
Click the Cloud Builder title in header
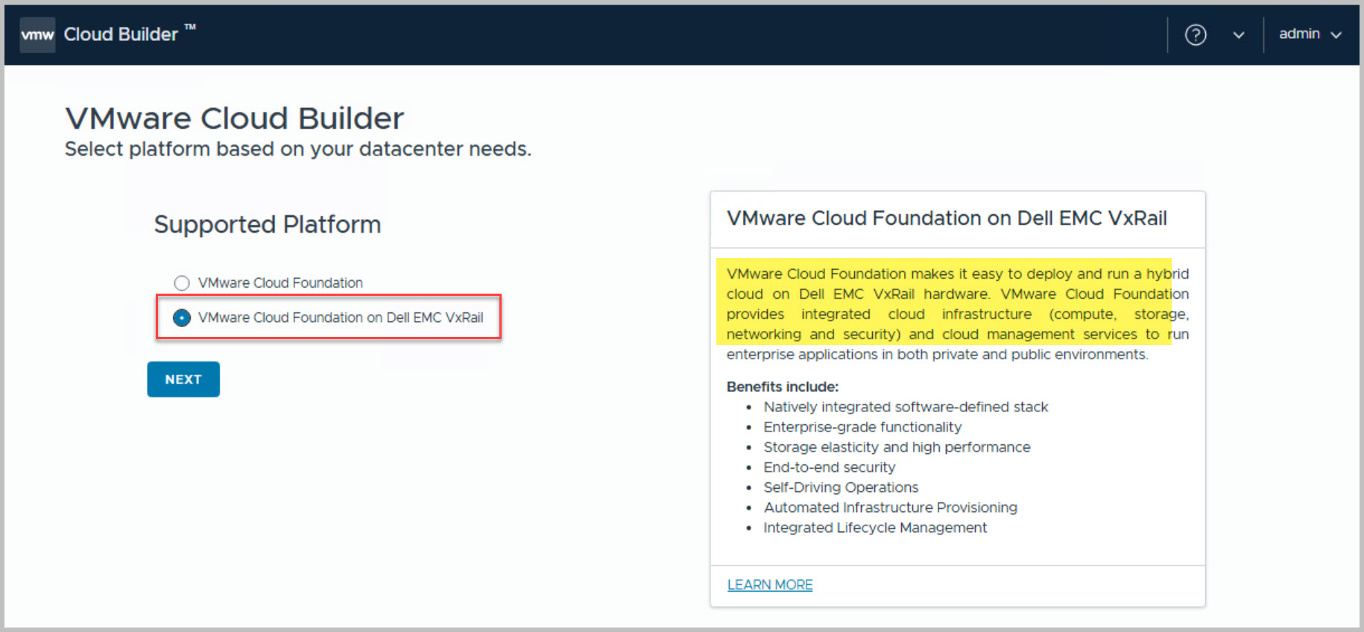pos(121,34)
